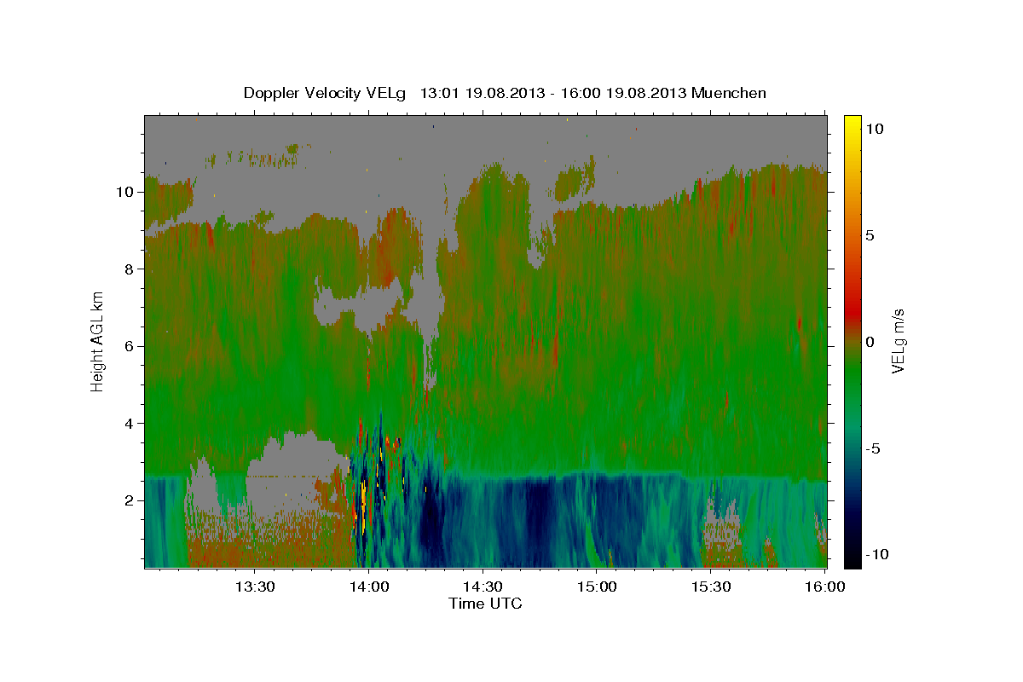
Task: Click the colorbar label '5'
Action: [871, 235]
